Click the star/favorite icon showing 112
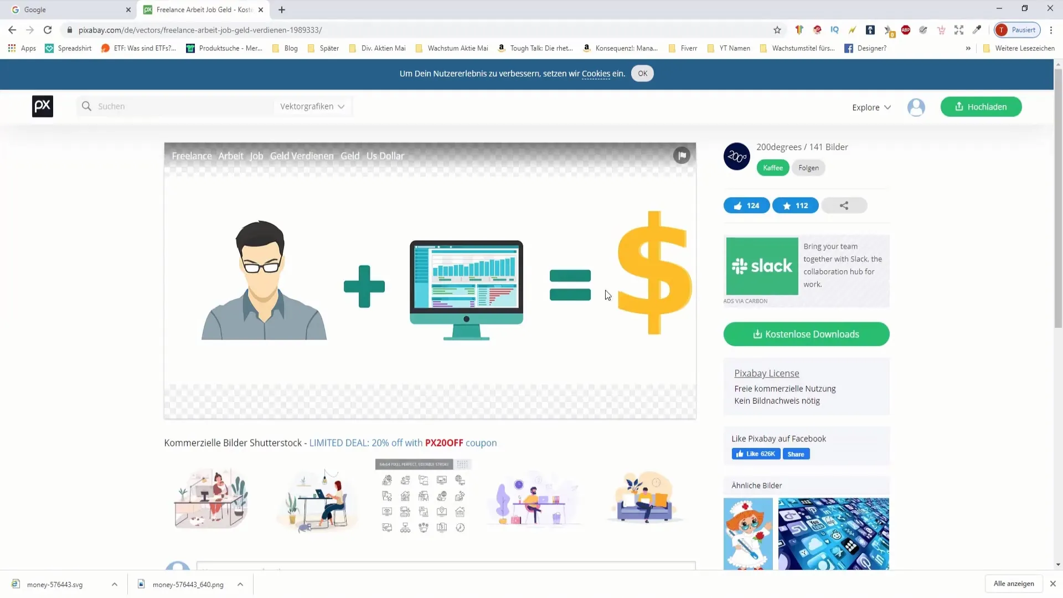This screenshot has height=598, width=1063. coord(795,205)
